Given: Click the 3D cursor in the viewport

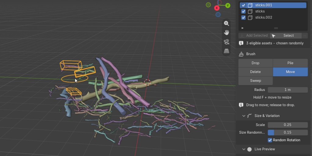Looking at the screenshot, I should (147, 82).
